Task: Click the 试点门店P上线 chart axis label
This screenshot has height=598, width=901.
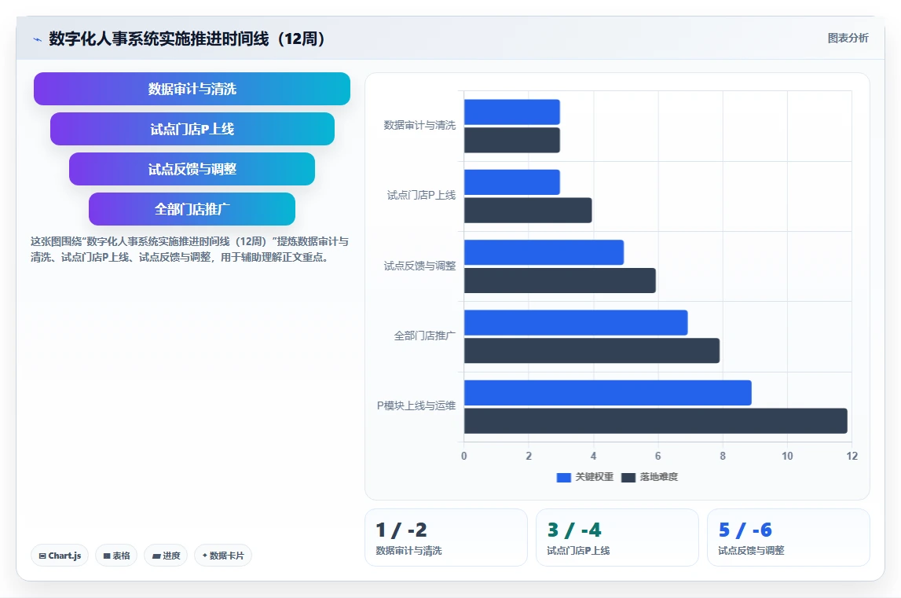Action: pyautogui.click(x=421, y=196)
